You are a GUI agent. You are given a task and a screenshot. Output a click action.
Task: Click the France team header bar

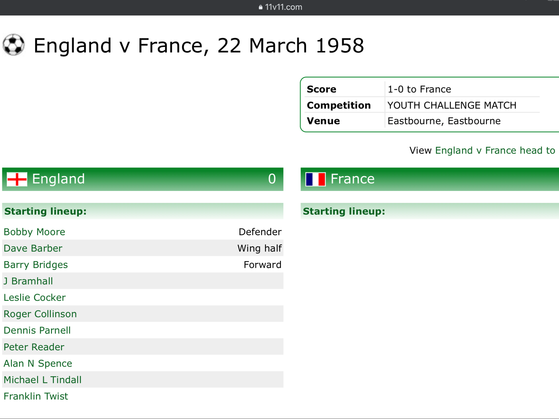point(430,179)
